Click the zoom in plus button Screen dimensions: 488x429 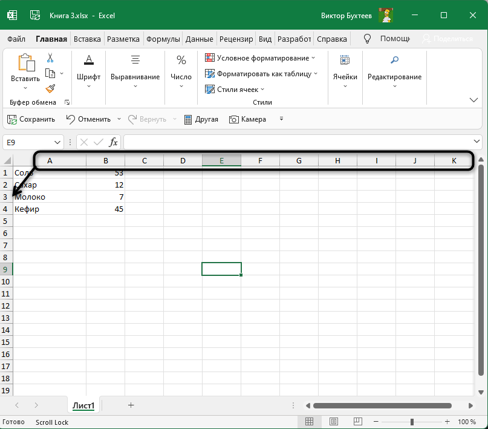coord(447,422)
